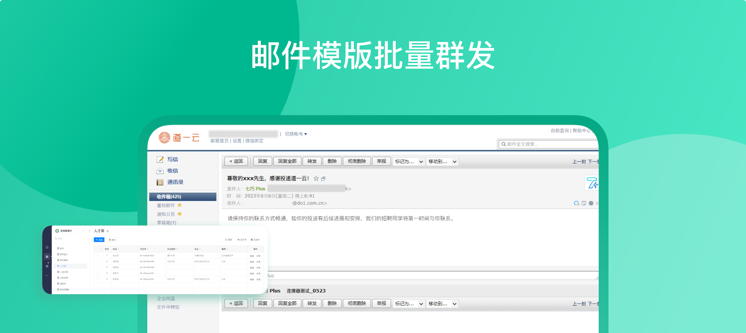The width and height of the screenshot is (746, 333).
Task: Tick checkbox for row 2 in 人才库
Action: 98,261
